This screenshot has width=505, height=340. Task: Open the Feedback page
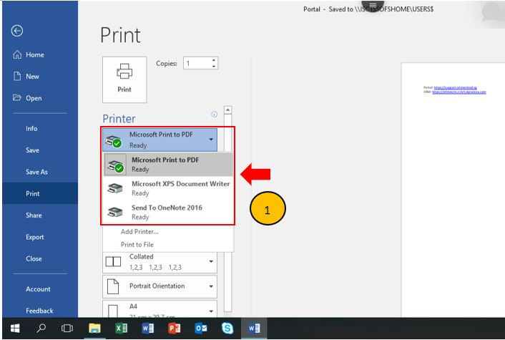coord(39,311)
